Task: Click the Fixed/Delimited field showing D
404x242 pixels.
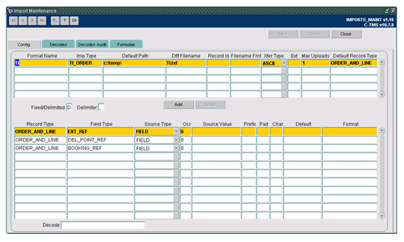Action: pos(69,107)
